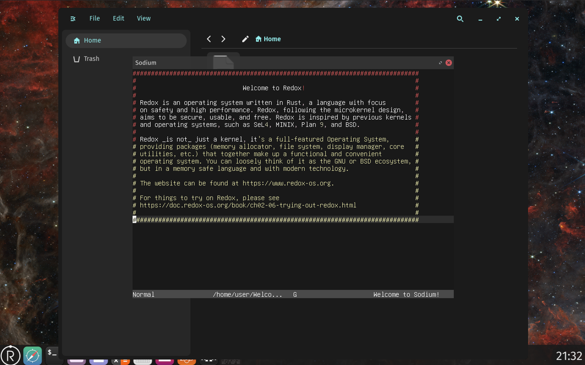Click the /home/user/Welco... path in status bar
585x365 pixels.
(x=248, y=294)
